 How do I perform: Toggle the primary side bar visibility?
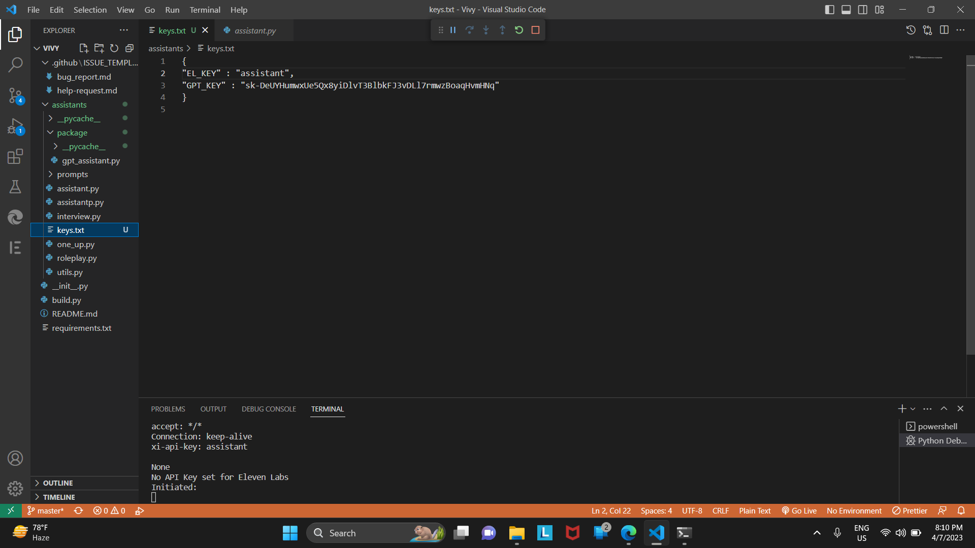[x=829, y=9]
